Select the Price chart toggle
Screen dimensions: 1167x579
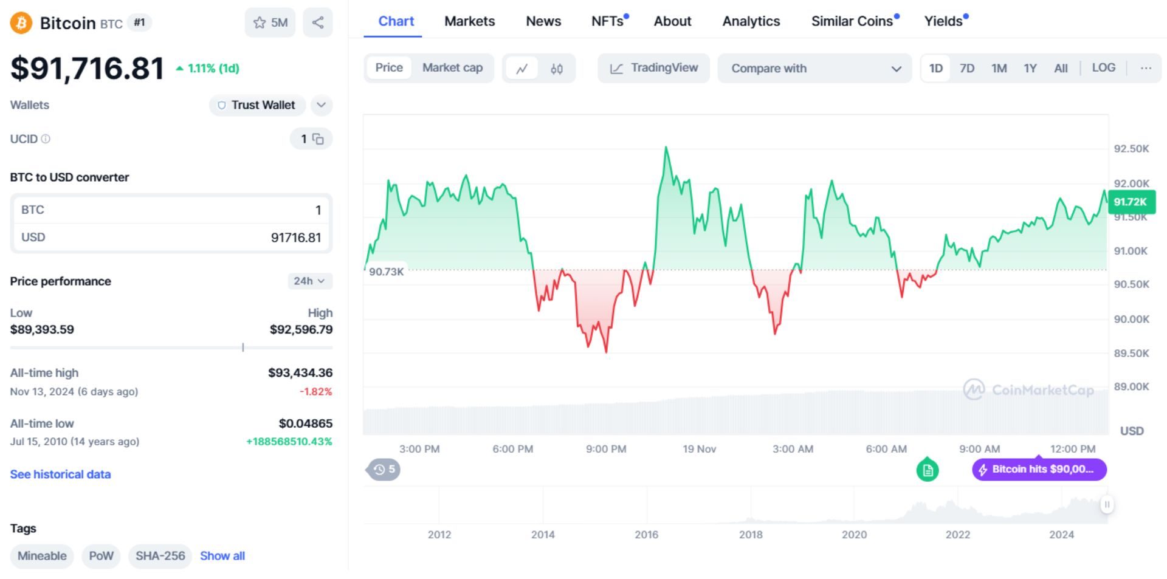point(389,68)
